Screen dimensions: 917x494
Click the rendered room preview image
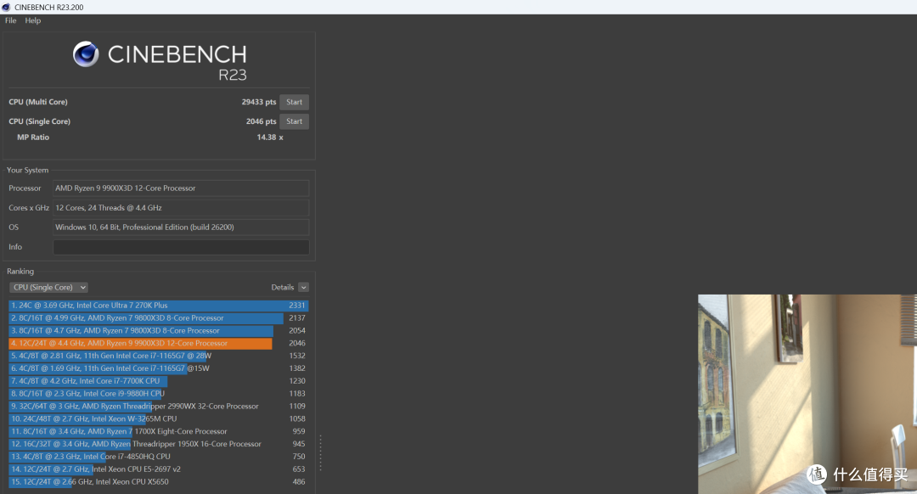[x=807, y=394]
